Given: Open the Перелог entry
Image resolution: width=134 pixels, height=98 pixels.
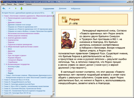Looking at the screenshot, I should [11, 42].
